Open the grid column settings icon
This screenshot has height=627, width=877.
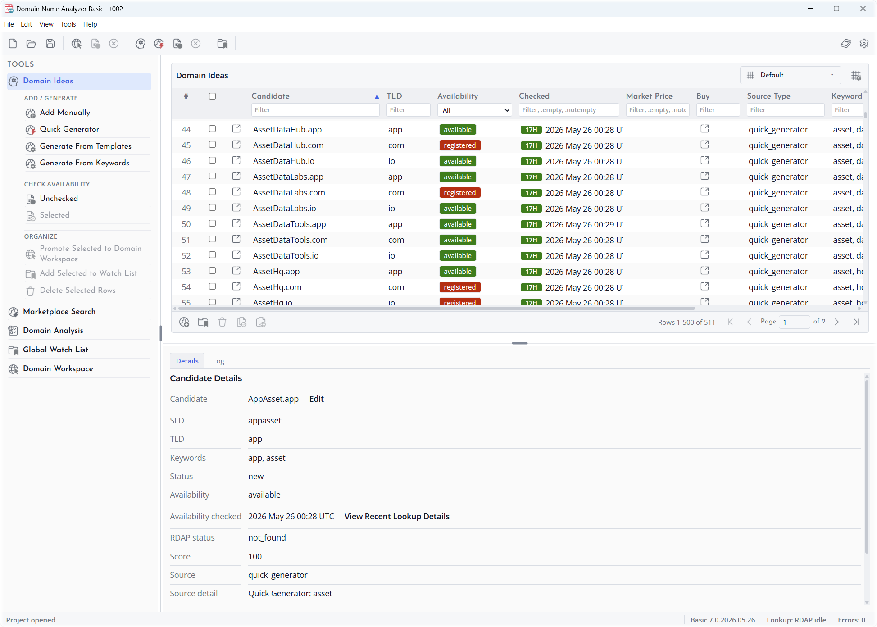point(856,76)
